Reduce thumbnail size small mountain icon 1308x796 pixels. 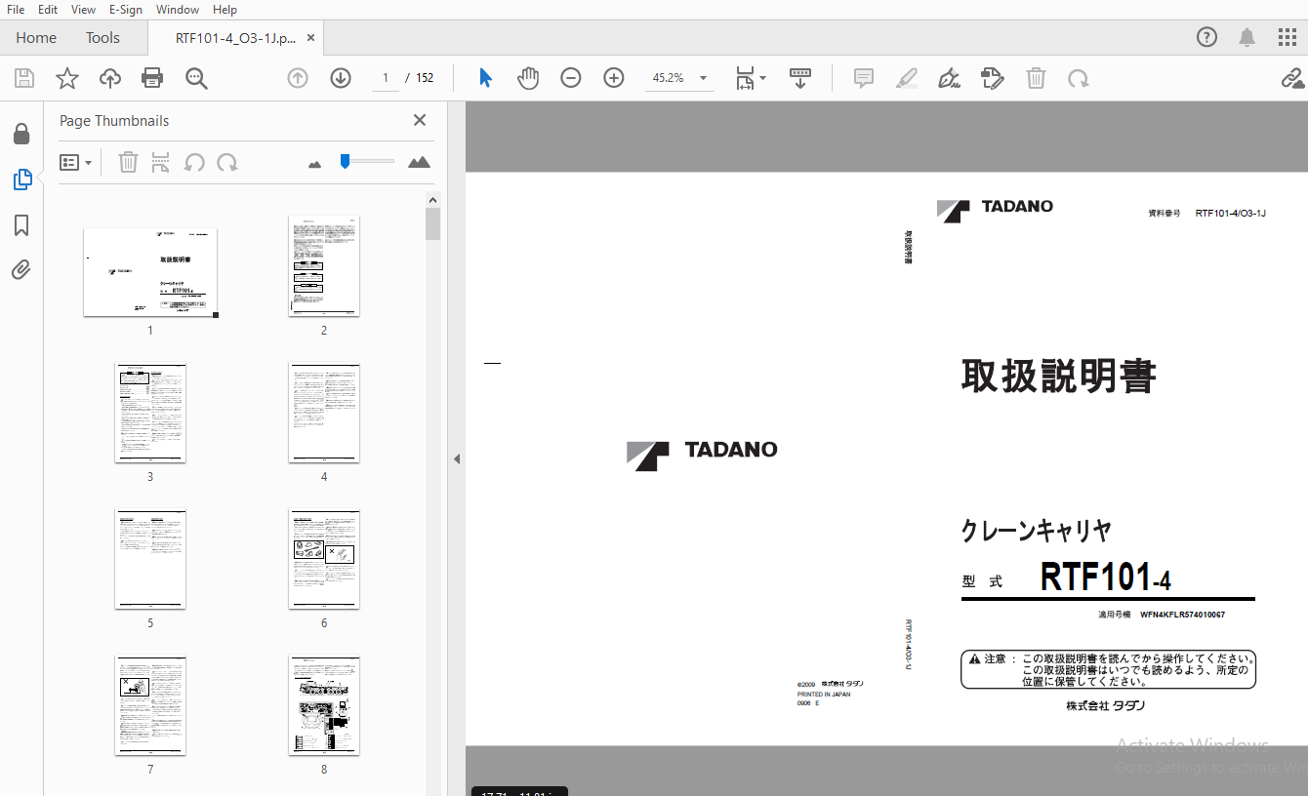pyautogui.click(x=314, y=164)
